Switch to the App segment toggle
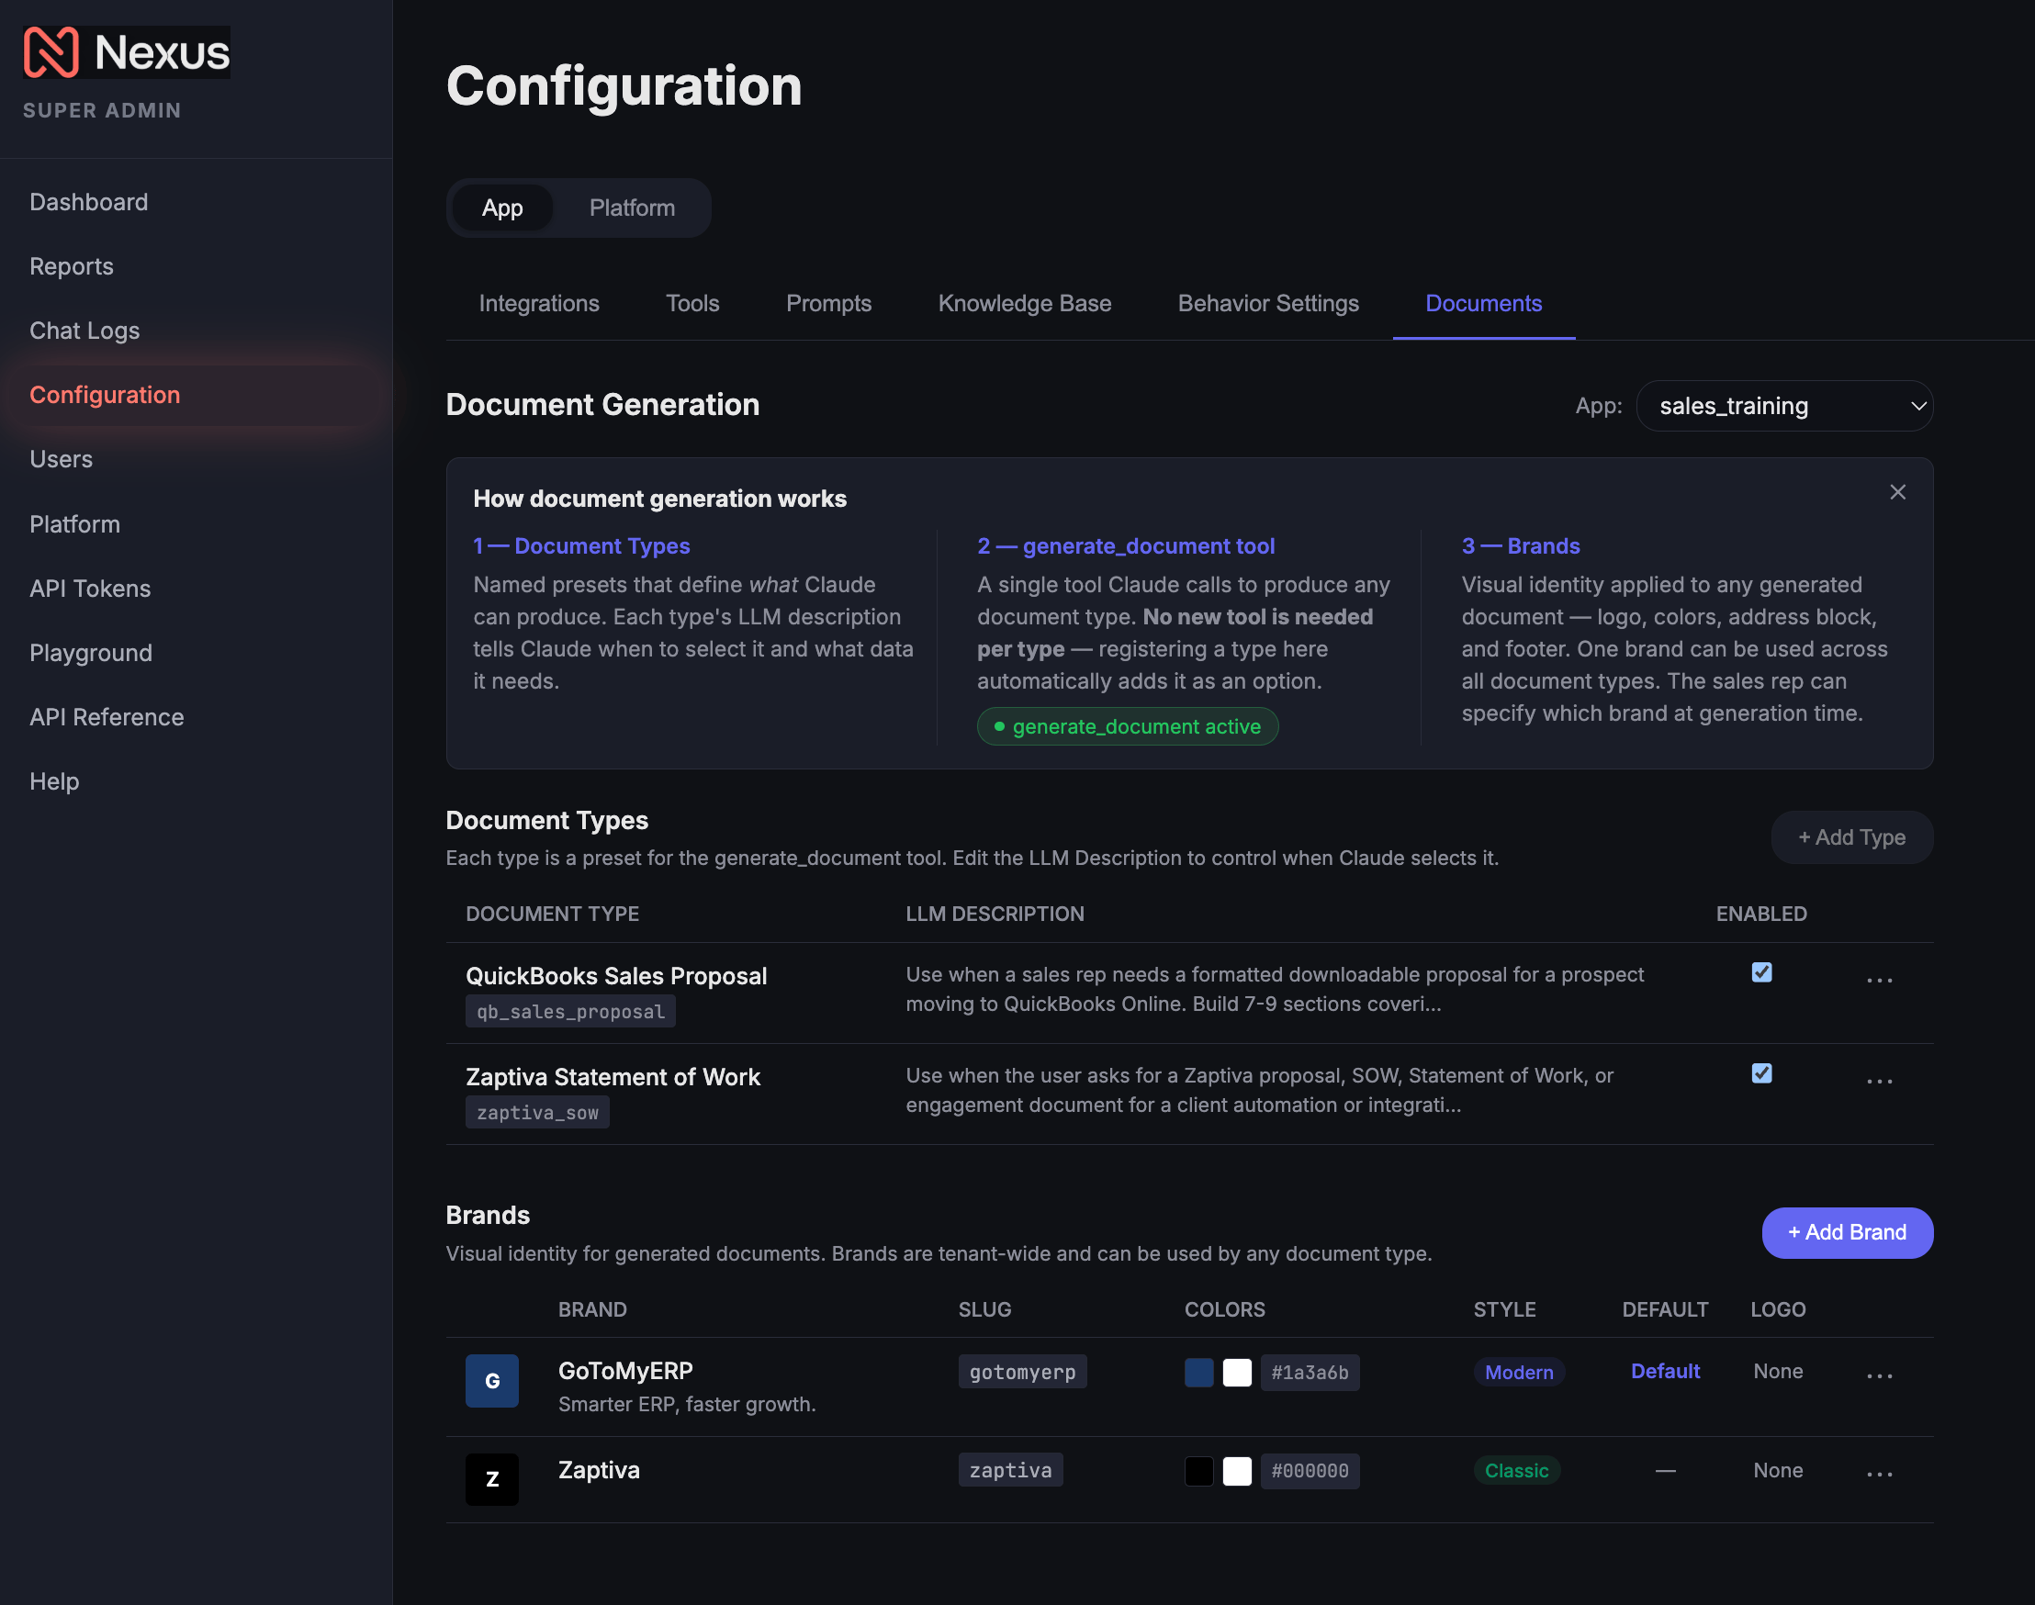 coord(502,208)
